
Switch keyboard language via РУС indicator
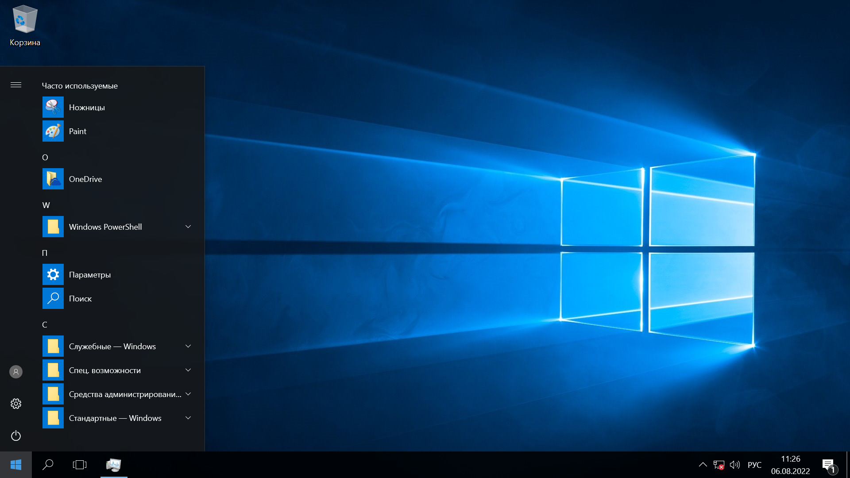tap(754, 465)
